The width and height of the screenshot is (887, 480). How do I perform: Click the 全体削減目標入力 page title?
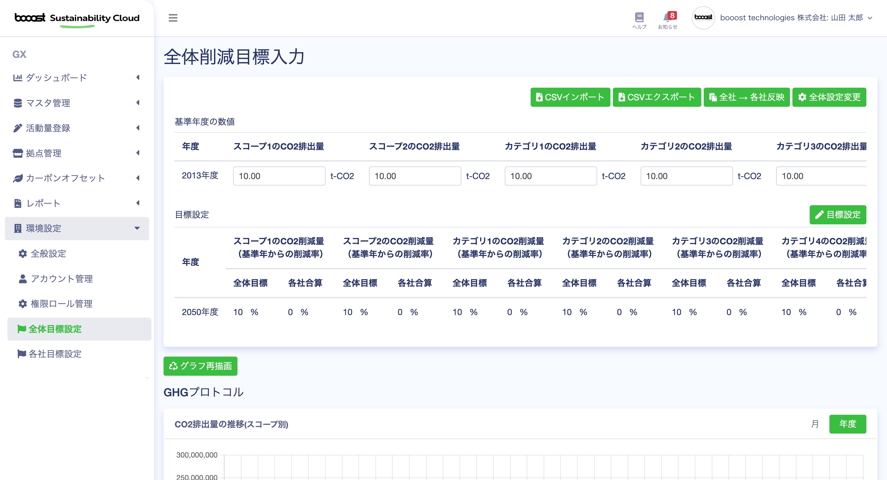[x=234, y=57]
